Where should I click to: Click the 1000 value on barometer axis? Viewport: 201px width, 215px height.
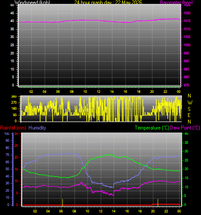[187, 45]
